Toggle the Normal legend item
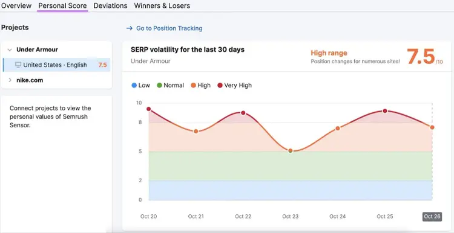Screen dimensions: 454x233 pos(170,86)
